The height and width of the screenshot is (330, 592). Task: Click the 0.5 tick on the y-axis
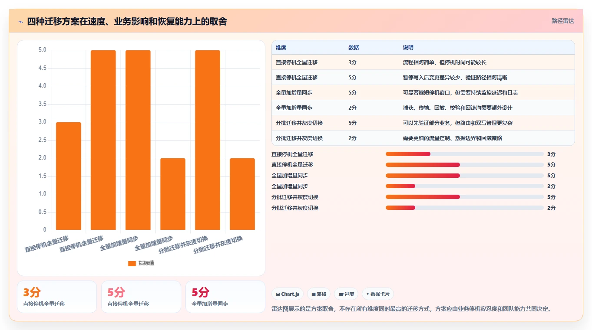point(42,212)
